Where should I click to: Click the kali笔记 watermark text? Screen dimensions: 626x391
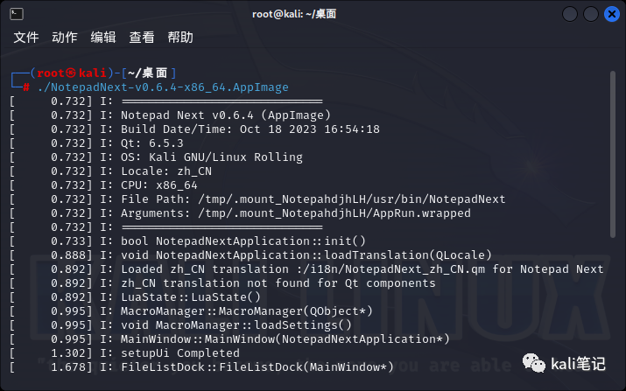[x=578, y=364]
